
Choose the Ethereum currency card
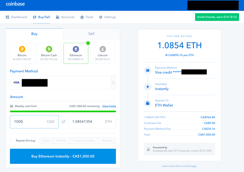[76, 54]
